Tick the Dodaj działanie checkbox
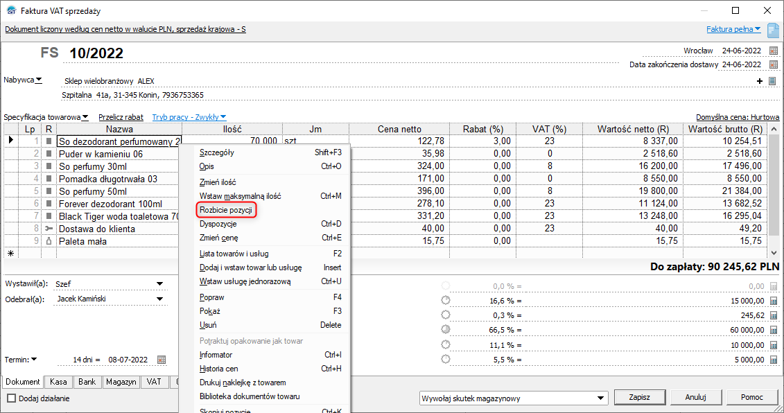 pos(12,398)
